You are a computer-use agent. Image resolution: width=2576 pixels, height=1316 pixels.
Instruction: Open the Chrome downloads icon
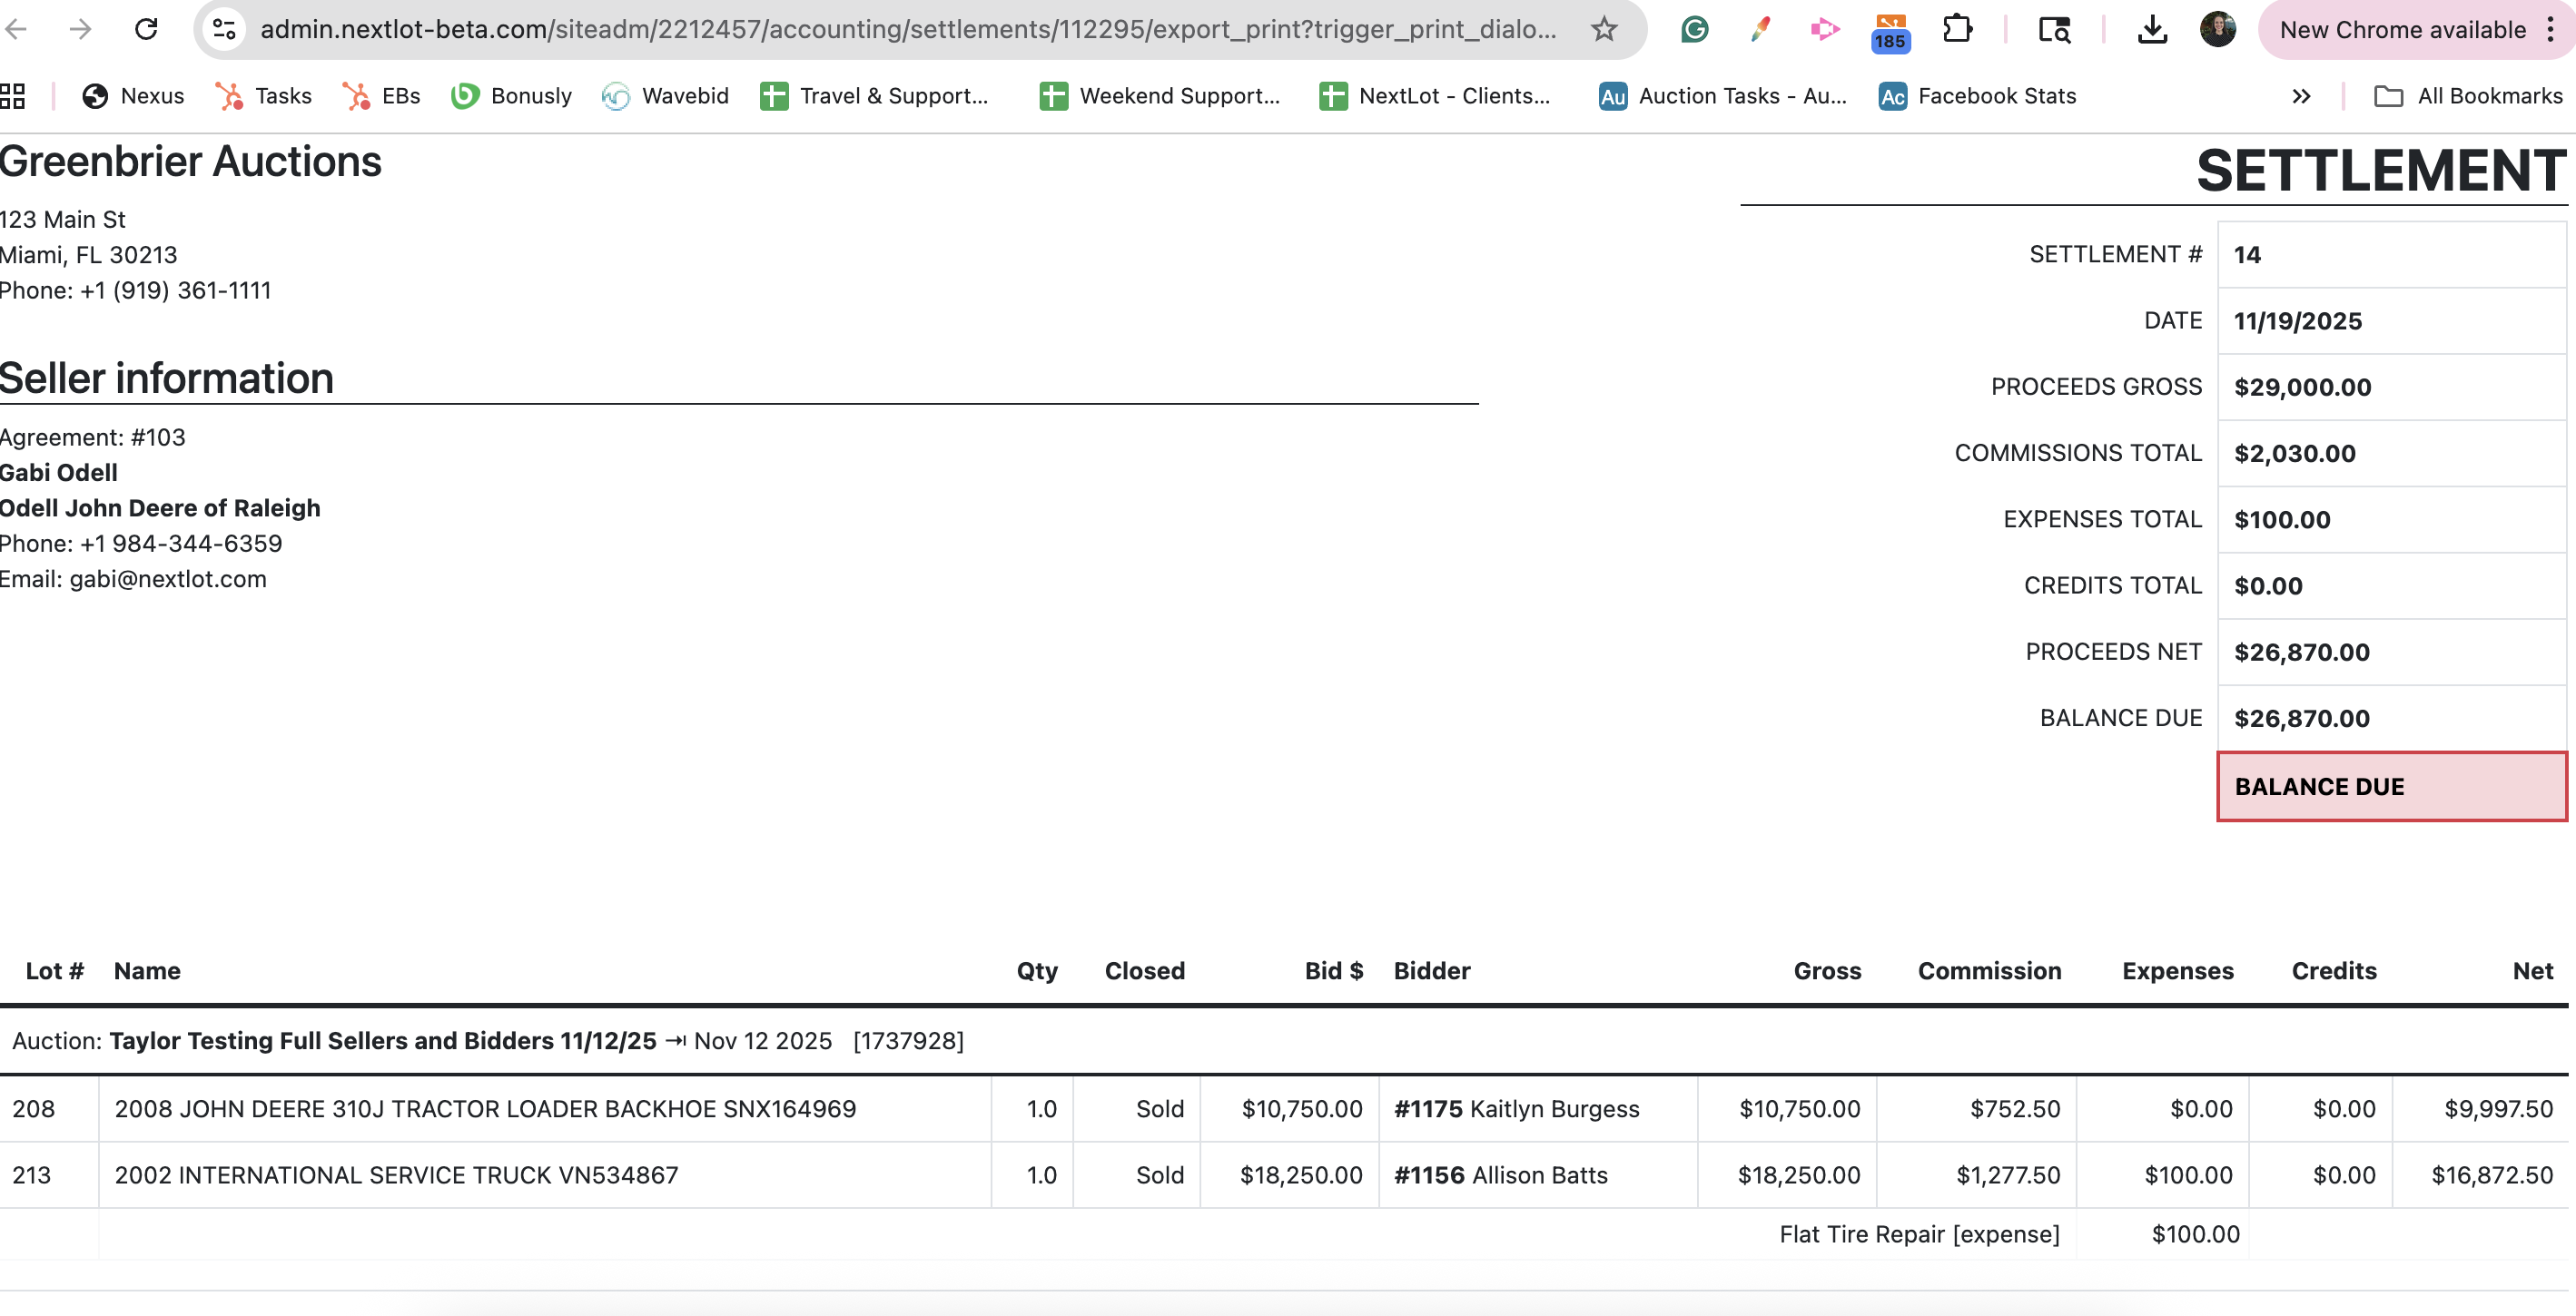tap(2152, 30)
